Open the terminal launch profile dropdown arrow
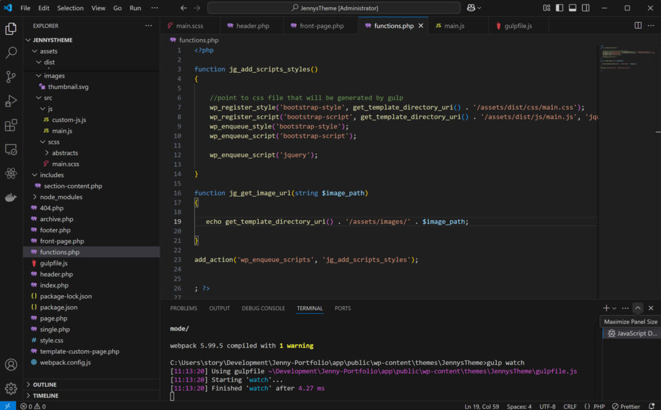661x410 pixels. (x=615, y=308)
